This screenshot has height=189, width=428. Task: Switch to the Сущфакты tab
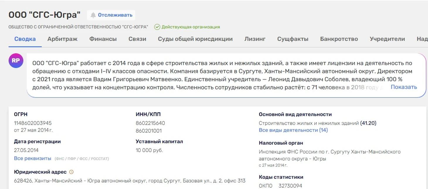293,39
